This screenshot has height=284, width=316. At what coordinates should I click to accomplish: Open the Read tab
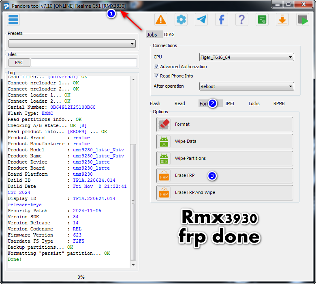(x=179, y=103)
